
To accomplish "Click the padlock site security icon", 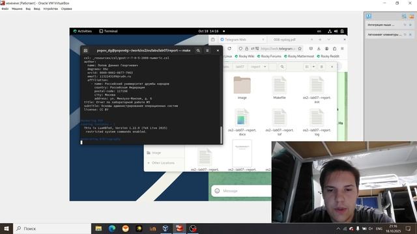I will pos(246,49).
